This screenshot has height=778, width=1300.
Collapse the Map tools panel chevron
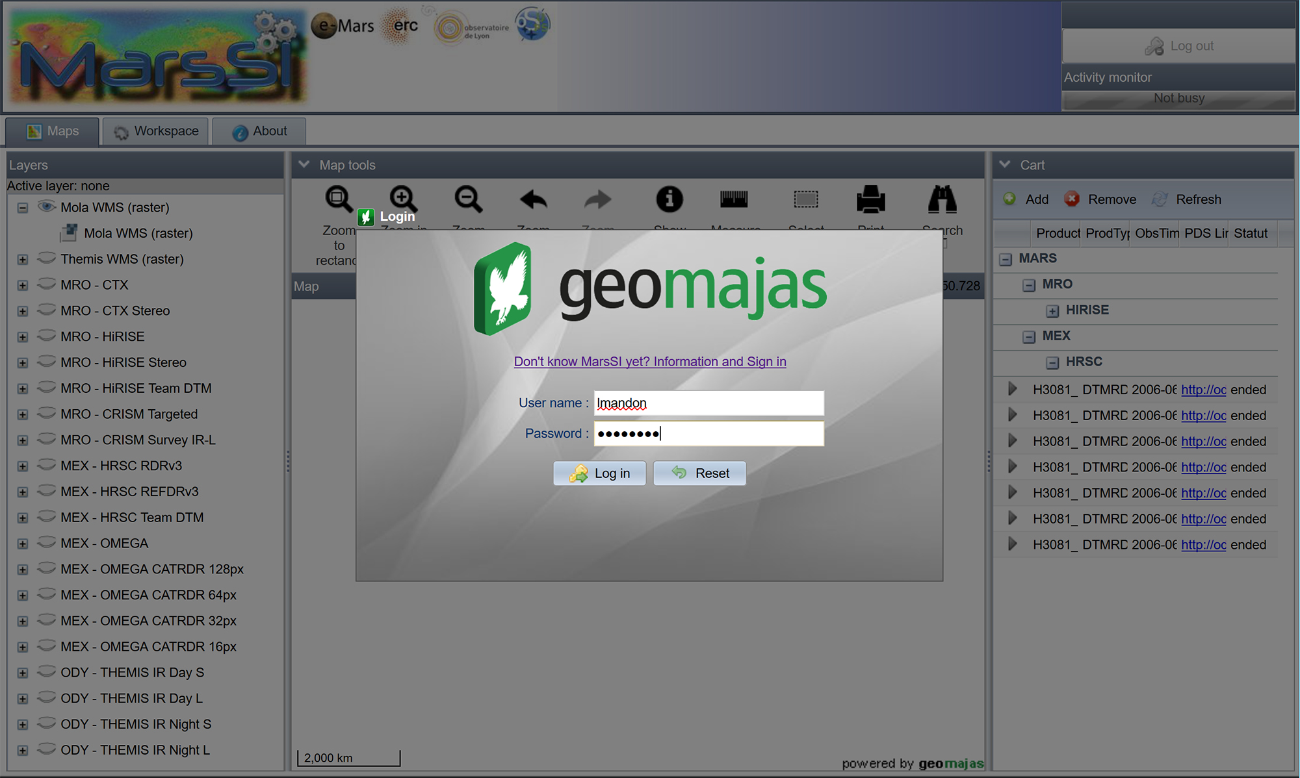pyautogui.click(x=304, y=164)
